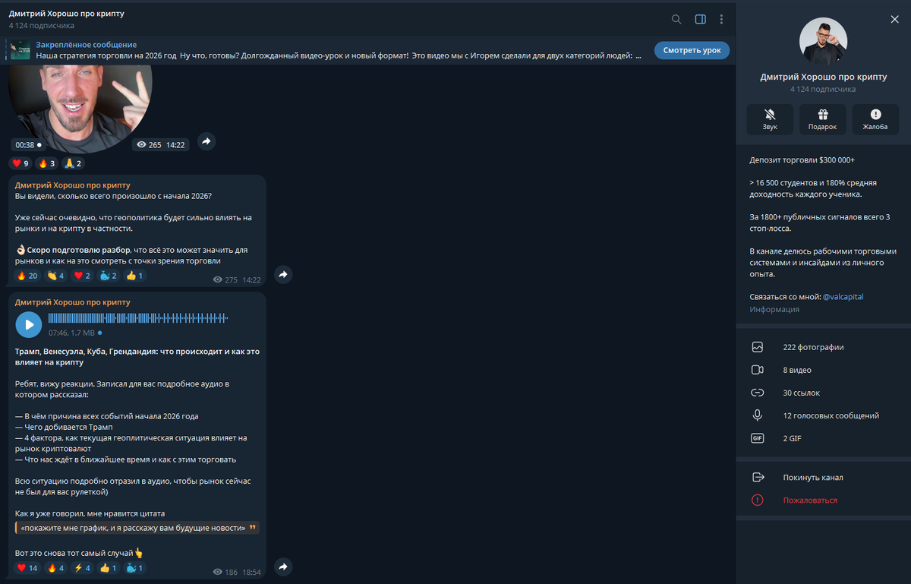The height and width of the screenshot is (584, 911).
Task: Click the microphone icon
Action: [x=757, y=415]
